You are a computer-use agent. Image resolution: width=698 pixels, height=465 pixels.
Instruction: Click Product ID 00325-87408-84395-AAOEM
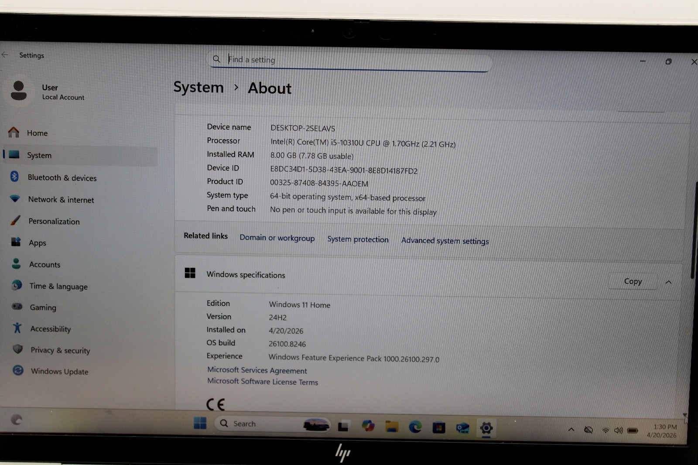tap(319, 183)
